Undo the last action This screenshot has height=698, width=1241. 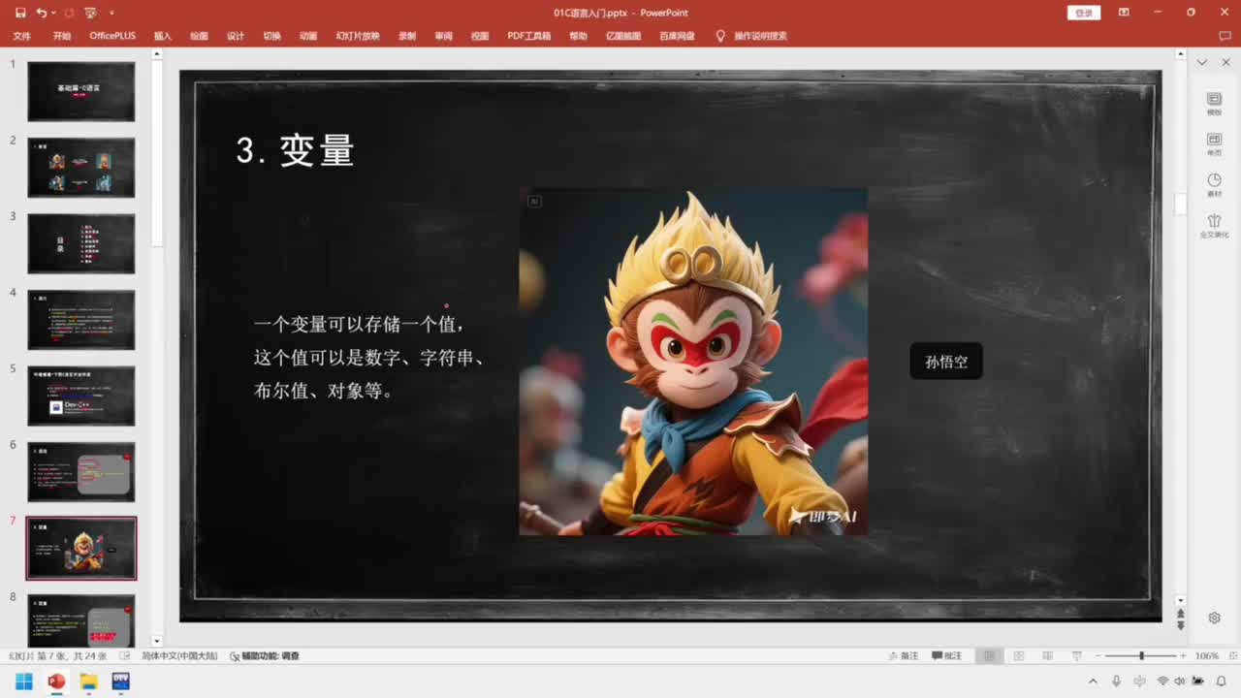click(x=41, y=13)
